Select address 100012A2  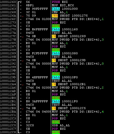[8, 81]
